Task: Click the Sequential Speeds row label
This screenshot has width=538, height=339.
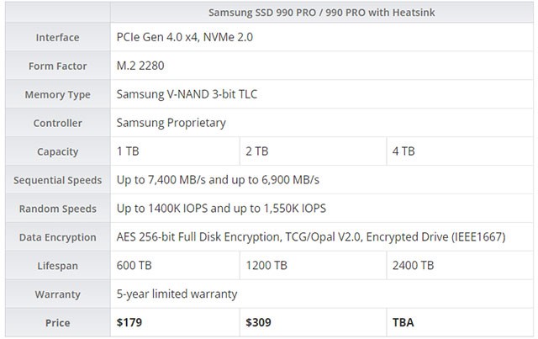Action: (x=57, y=181)
